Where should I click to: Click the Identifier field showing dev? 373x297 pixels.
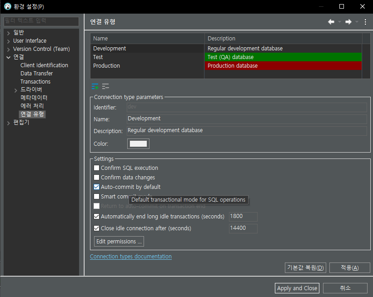coord(247,107)
